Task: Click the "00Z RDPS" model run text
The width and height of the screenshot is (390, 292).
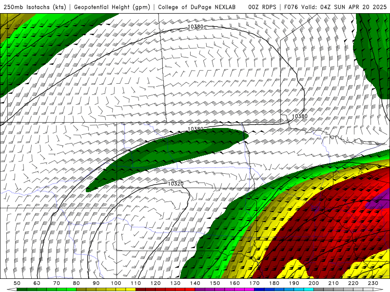Action: click(262, 7)
